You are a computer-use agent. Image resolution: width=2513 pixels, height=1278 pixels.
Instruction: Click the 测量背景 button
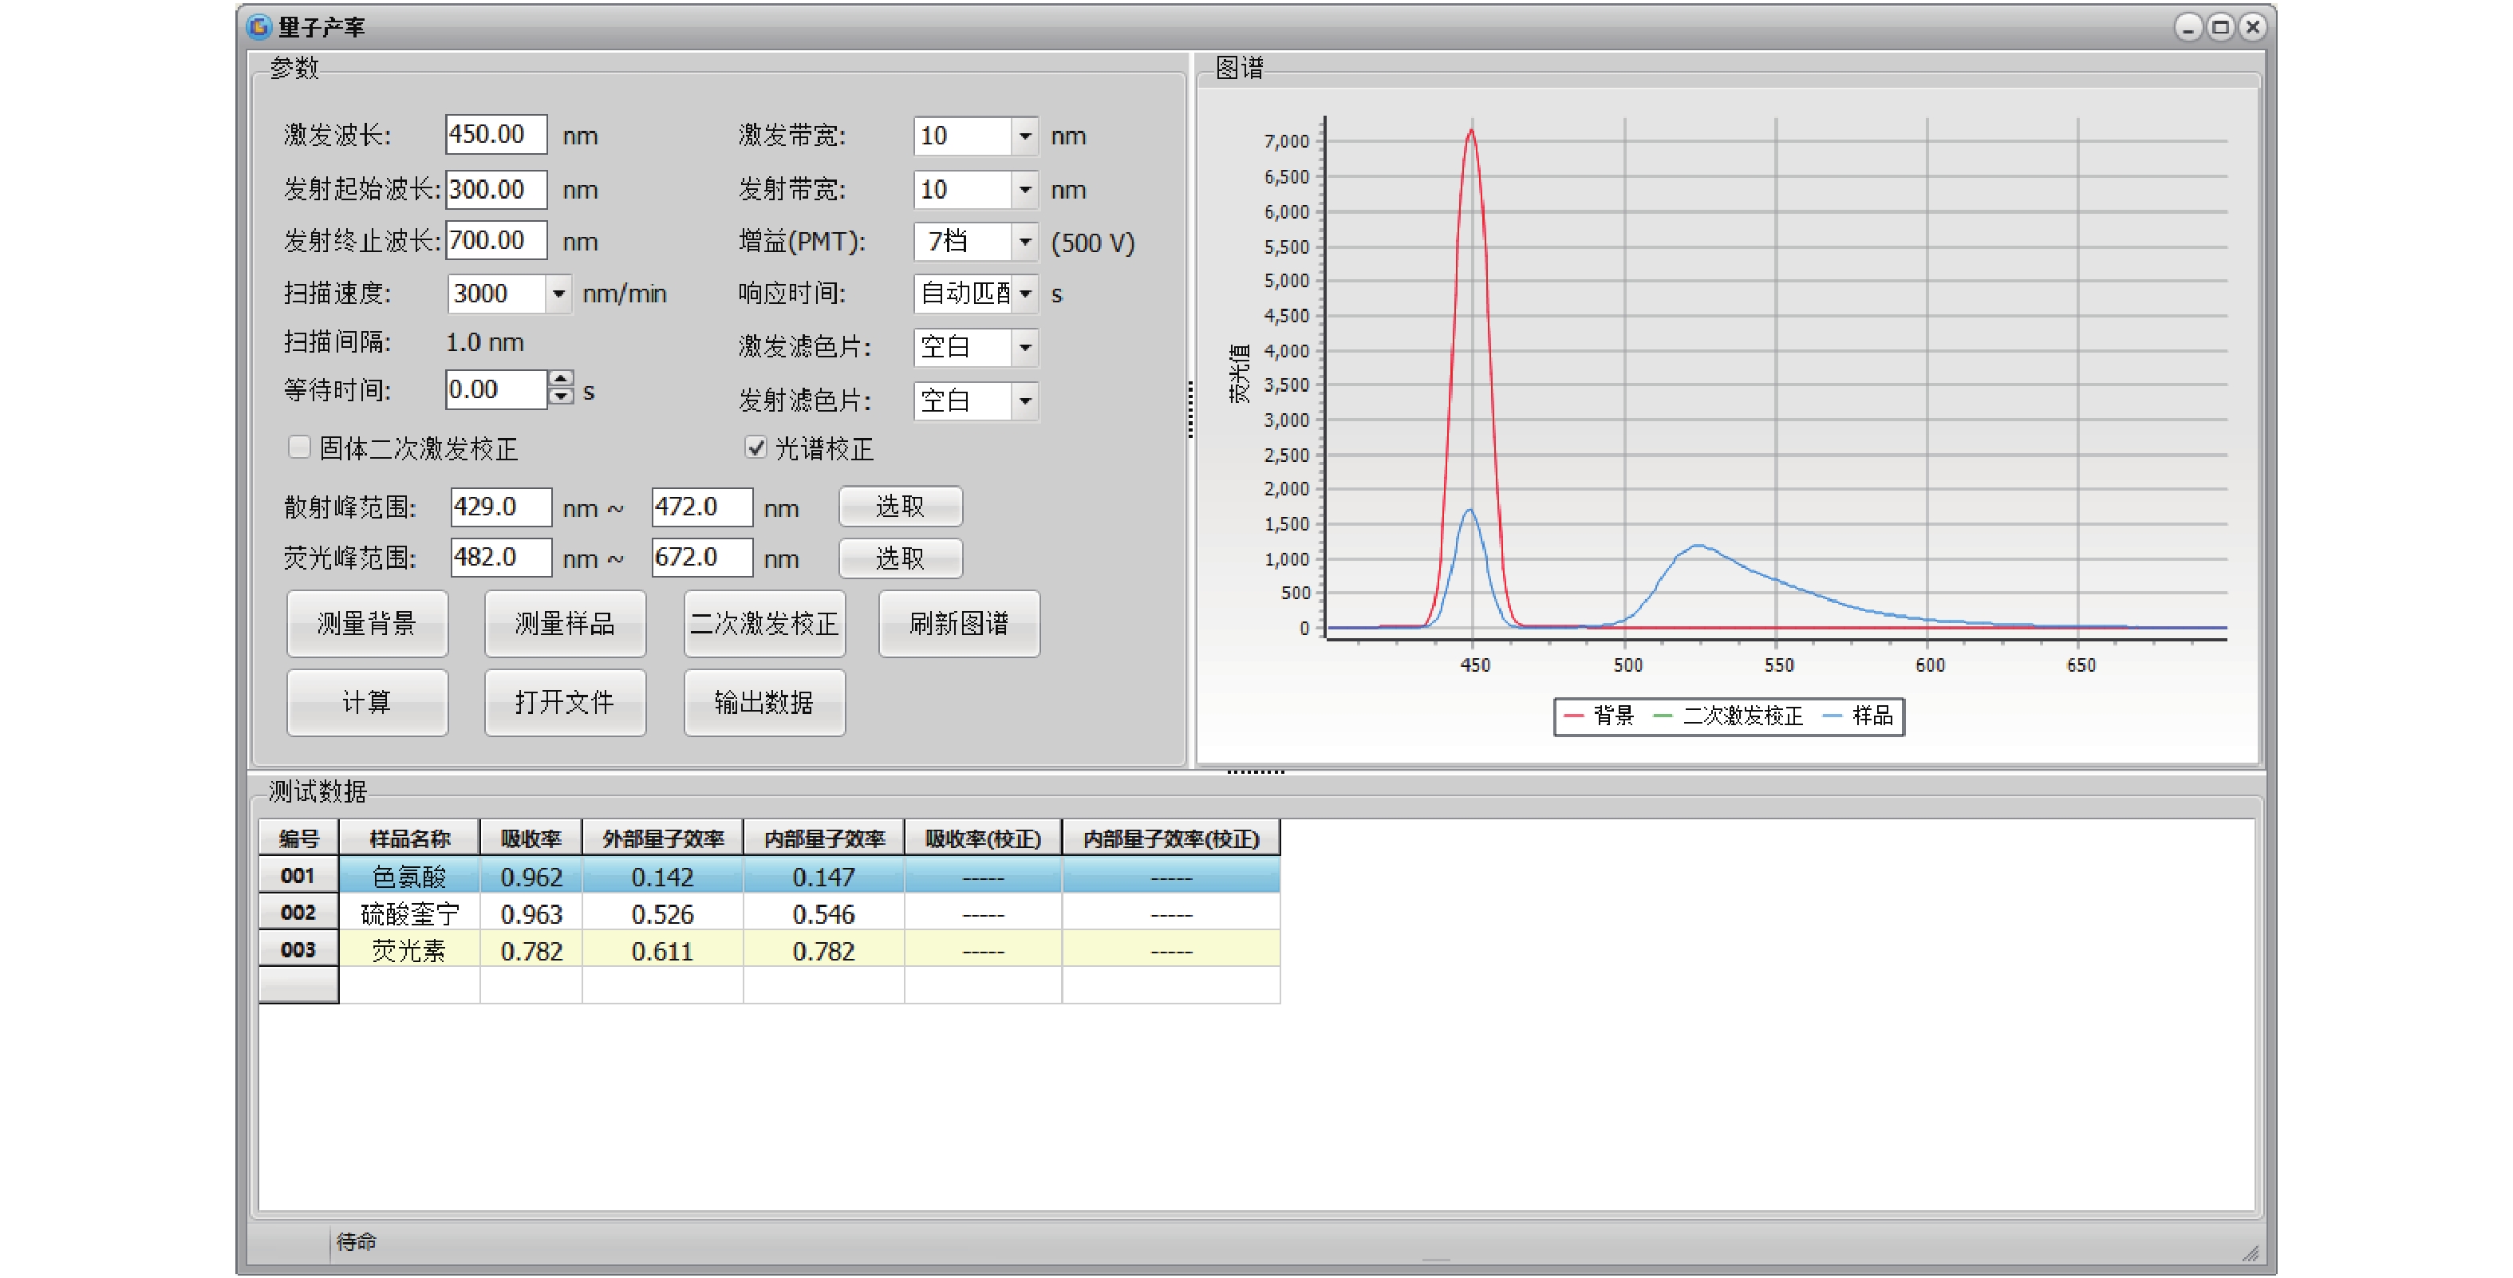(x=367, y=623)
